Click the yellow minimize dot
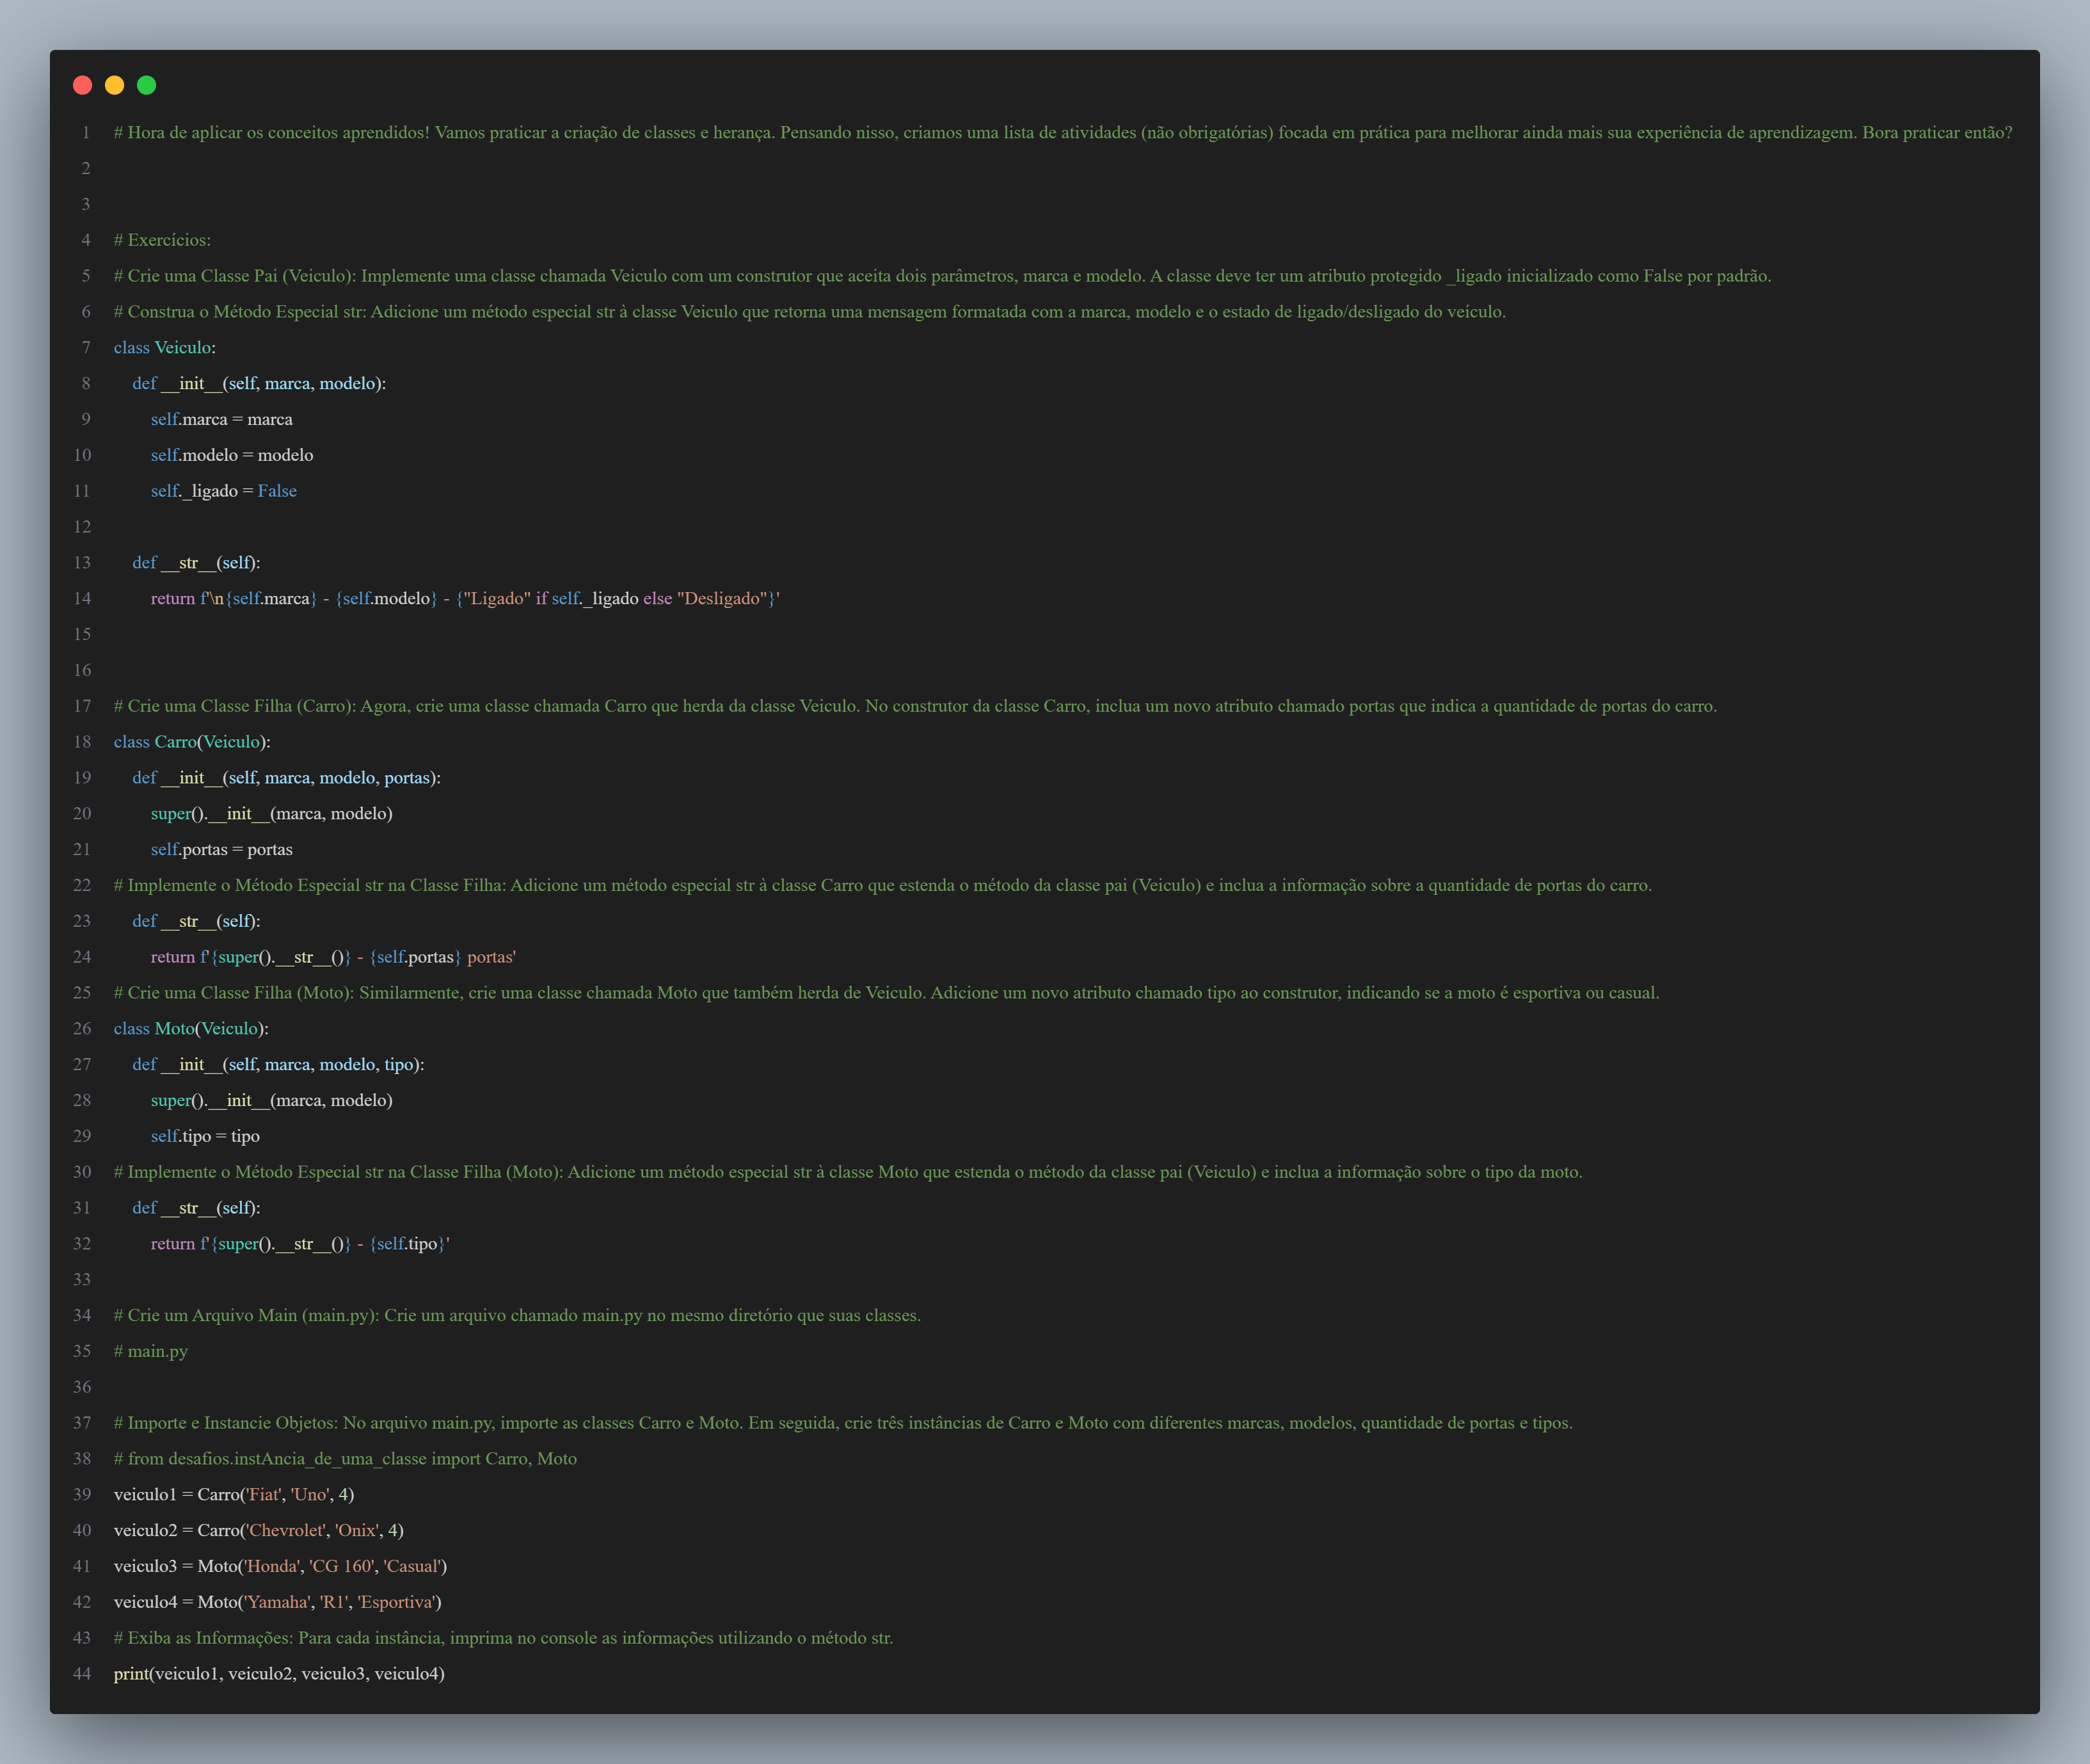The width and height of the screenshot is (2090, 1764). tap(115, 85)
